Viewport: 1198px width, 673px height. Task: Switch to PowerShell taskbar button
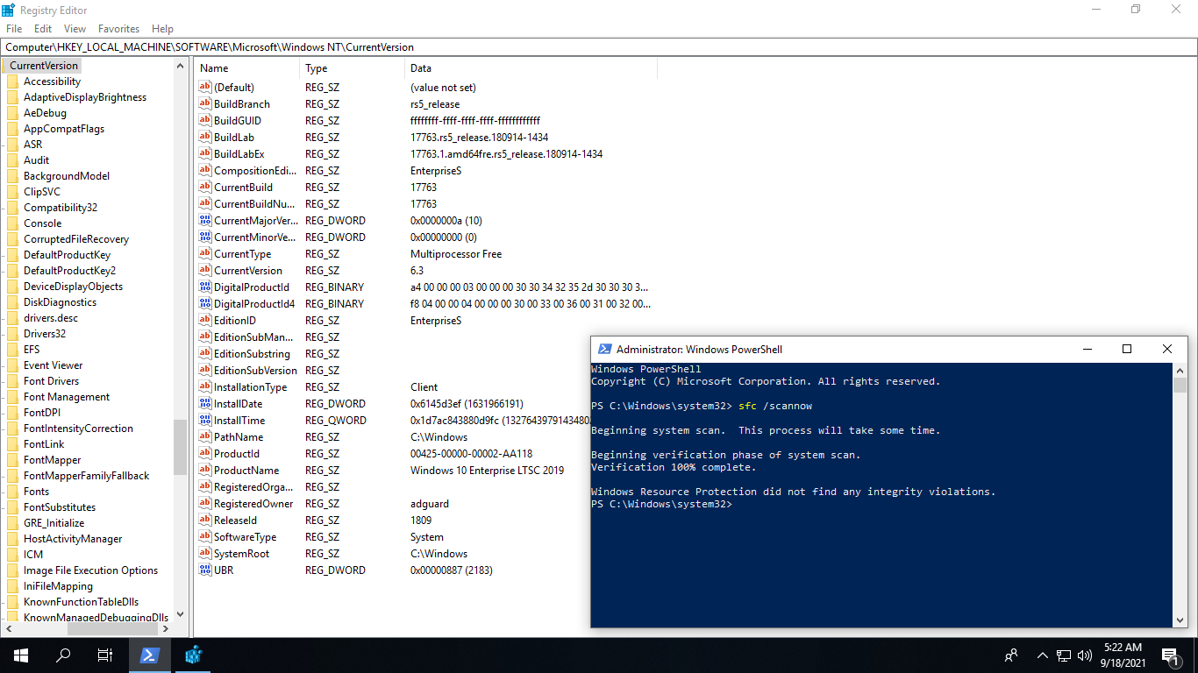click(x=150, y=655)
